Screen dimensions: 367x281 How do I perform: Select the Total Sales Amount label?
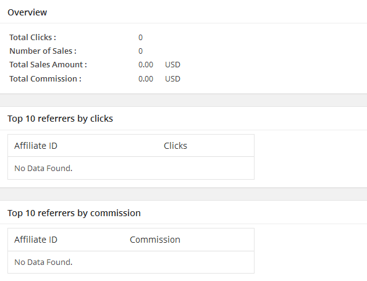coord(48,65)
